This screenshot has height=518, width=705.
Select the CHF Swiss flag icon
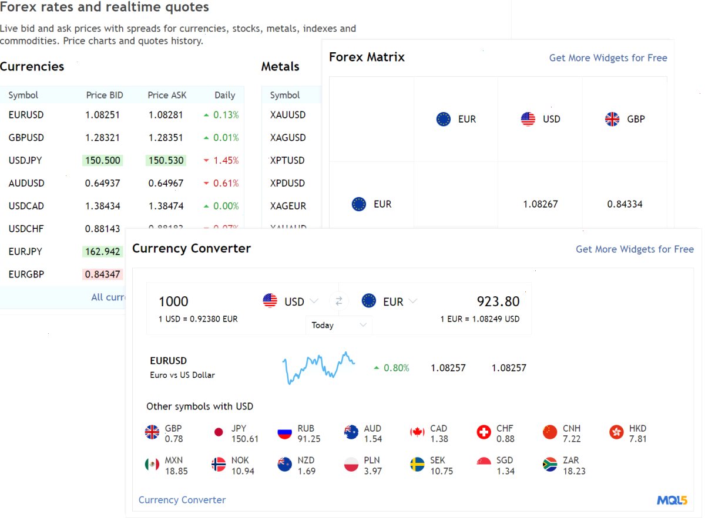coord(484,433)
